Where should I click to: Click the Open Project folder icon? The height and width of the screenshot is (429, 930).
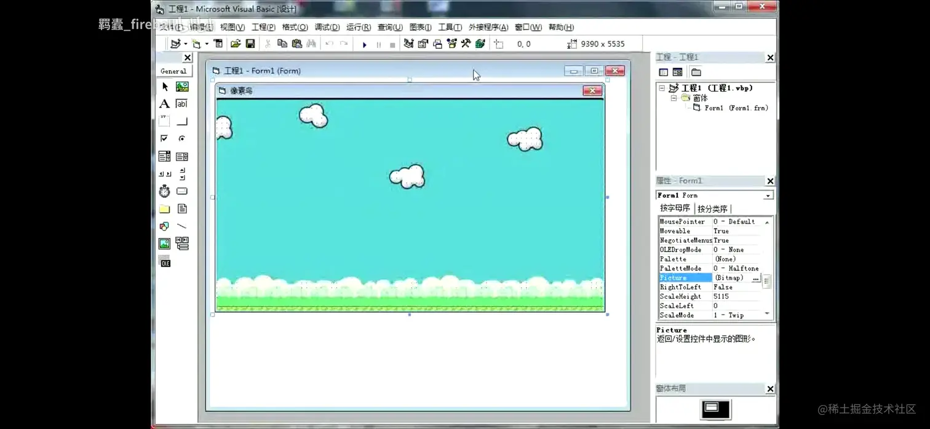point(236,44)
